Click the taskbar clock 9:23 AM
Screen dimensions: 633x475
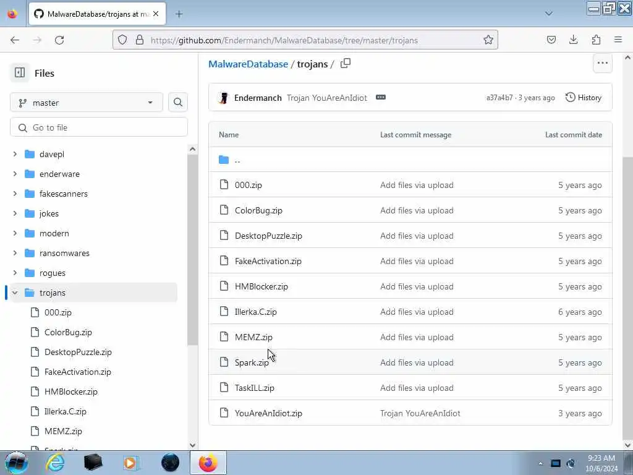601,458
